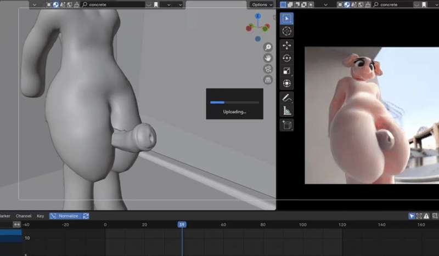Activate the Annotate pencil tool
Viewport: 439px width, 256px height.
(286, 98)
